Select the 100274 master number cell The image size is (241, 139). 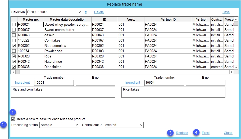[31, 51]
